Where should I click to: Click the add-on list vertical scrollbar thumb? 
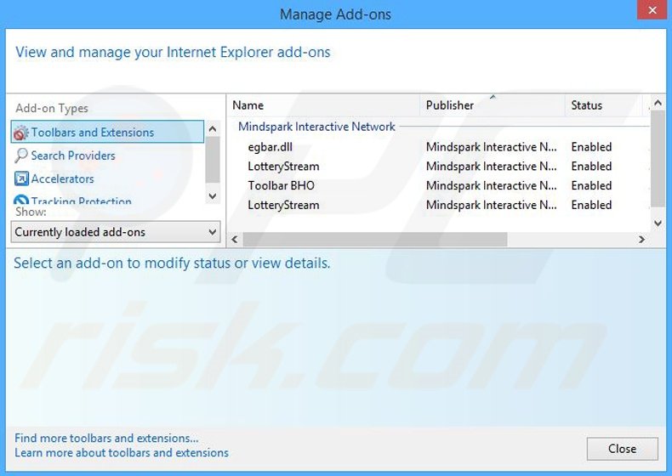[x=658, y=158]
